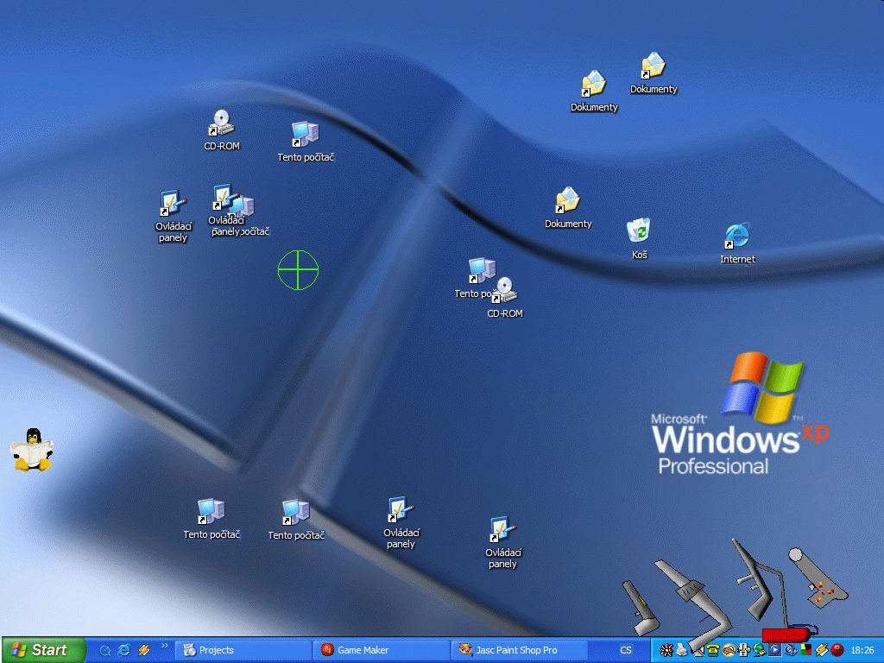884x663 pixels.
Task: Click the colored squares tray icon
Action: (x=806, y=651)
